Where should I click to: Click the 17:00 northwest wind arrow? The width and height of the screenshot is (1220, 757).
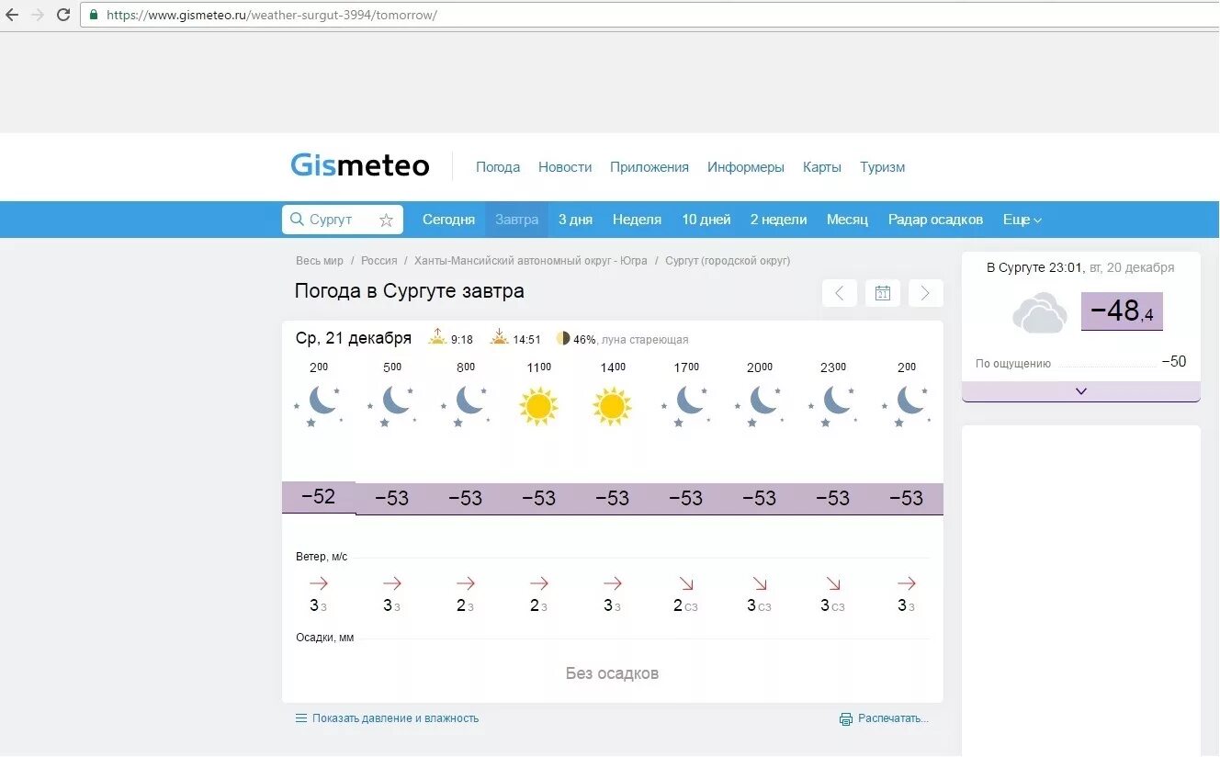pos(686,583)
